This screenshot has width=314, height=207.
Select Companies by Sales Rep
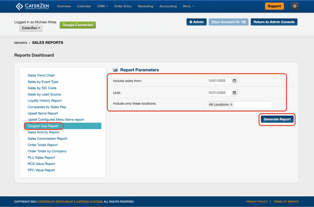(x=47, y=107)
